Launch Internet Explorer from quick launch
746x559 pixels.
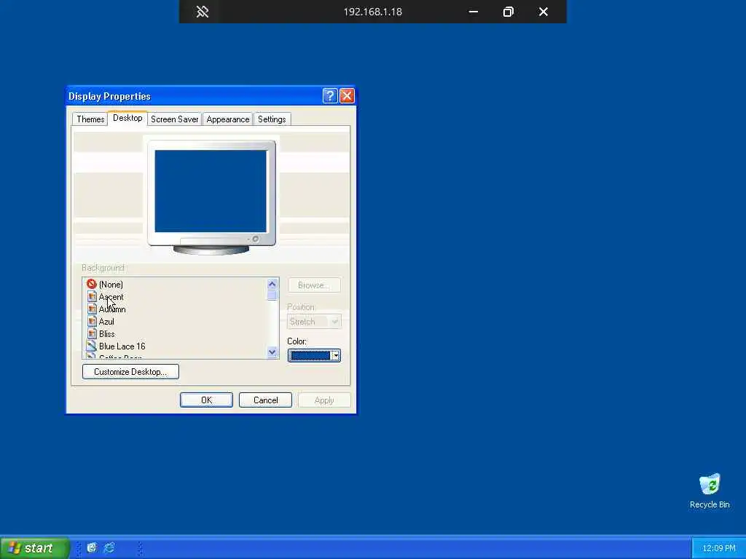(x=109, y=547)
